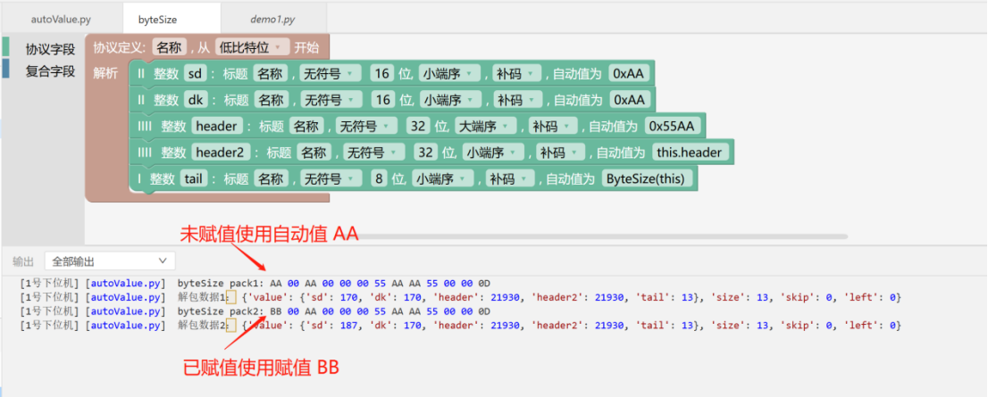This screenshot has height=397, width=988.
Task: Open the 低比特位 dropdown
Action: point(251,47)
